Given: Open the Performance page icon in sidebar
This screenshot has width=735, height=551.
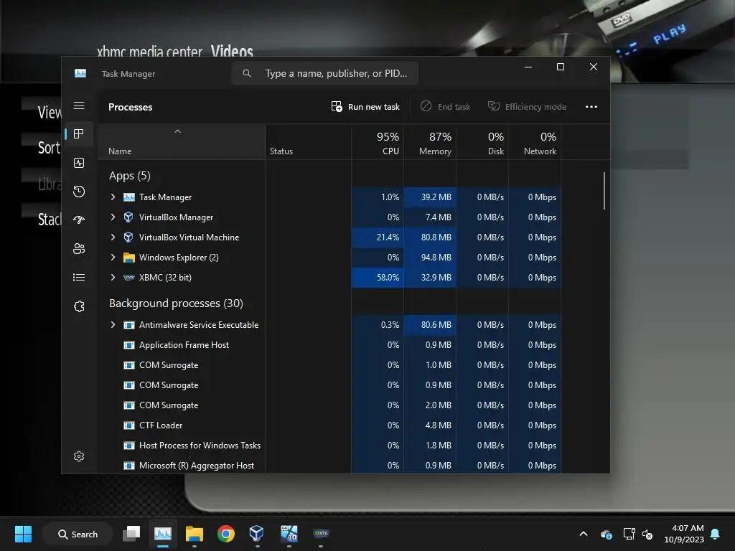Looking at the screenshot, I should click(79, 163).
